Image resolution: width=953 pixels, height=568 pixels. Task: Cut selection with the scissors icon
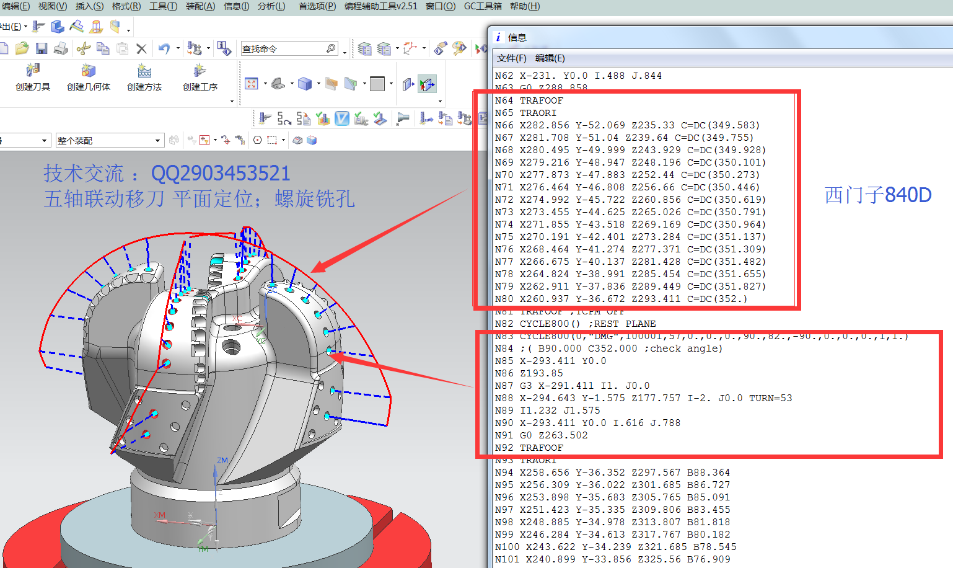pos(84,48)
